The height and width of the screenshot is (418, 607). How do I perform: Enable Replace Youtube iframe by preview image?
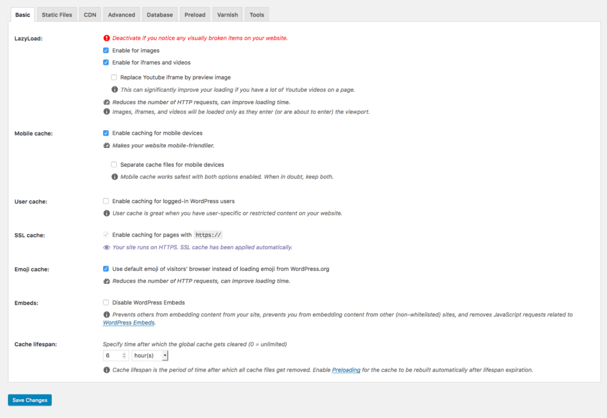tap(114, 77)
